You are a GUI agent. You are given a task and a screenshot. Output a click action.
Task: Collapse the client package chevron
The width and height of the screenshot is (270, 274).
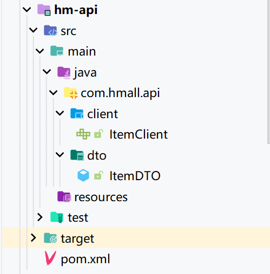[x=60, y=113]
